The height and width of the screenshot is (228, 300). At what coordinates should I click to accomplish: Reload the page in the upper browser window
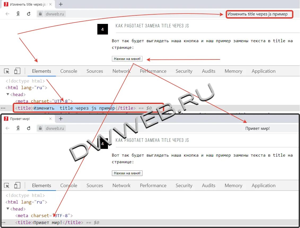[28, 14]
